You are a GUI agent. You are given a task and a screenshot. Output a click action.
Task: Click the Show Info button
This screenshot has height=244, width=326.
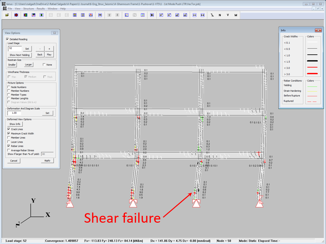click(15, 124)
